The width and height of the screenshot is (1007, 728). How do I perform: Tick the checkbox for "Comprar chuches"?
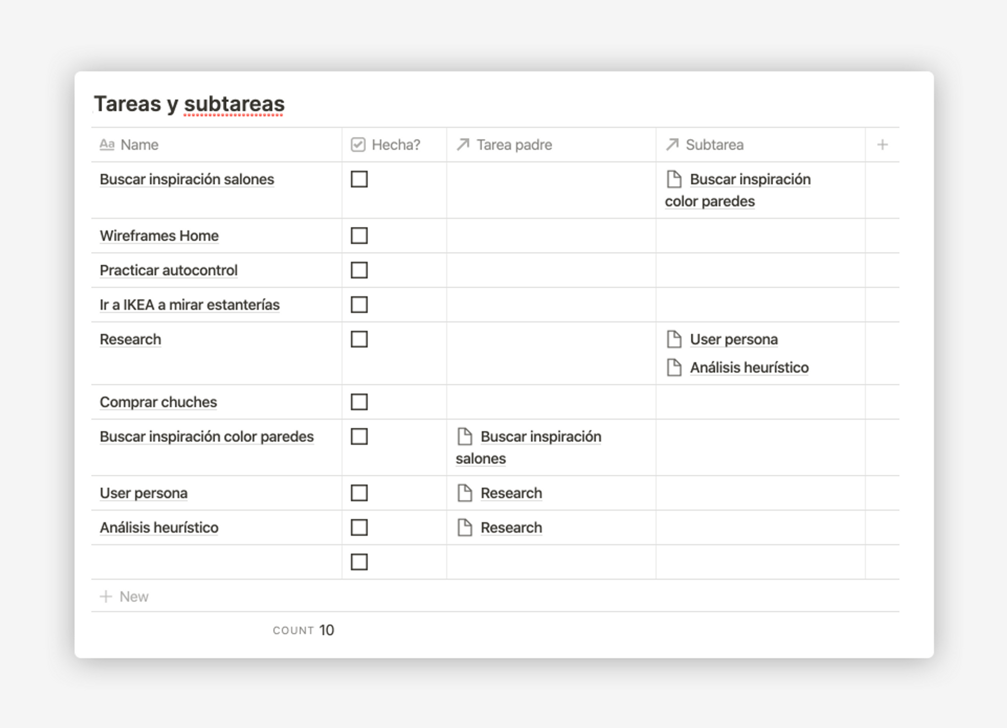pos(359,402)
